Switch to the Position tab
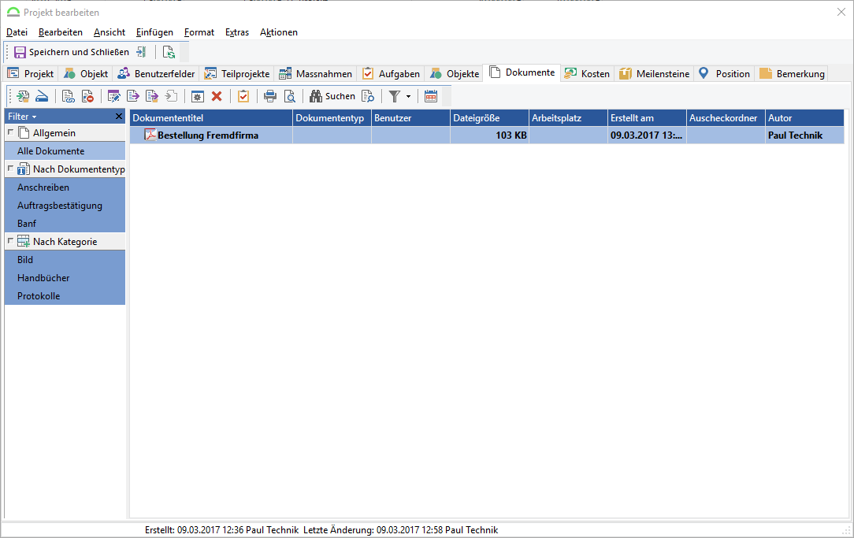Viewport: 854px width, 538px height. point(724,73)
